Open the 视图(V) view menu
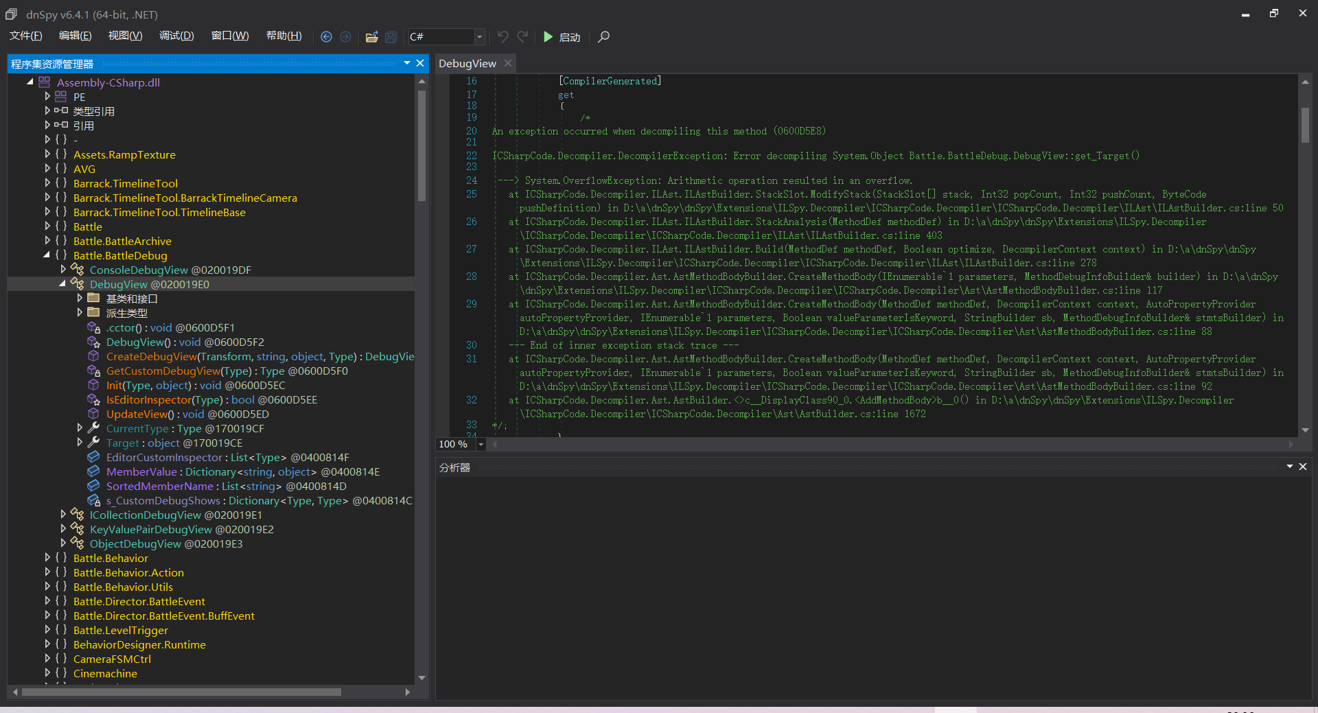 tap(125, 36)
